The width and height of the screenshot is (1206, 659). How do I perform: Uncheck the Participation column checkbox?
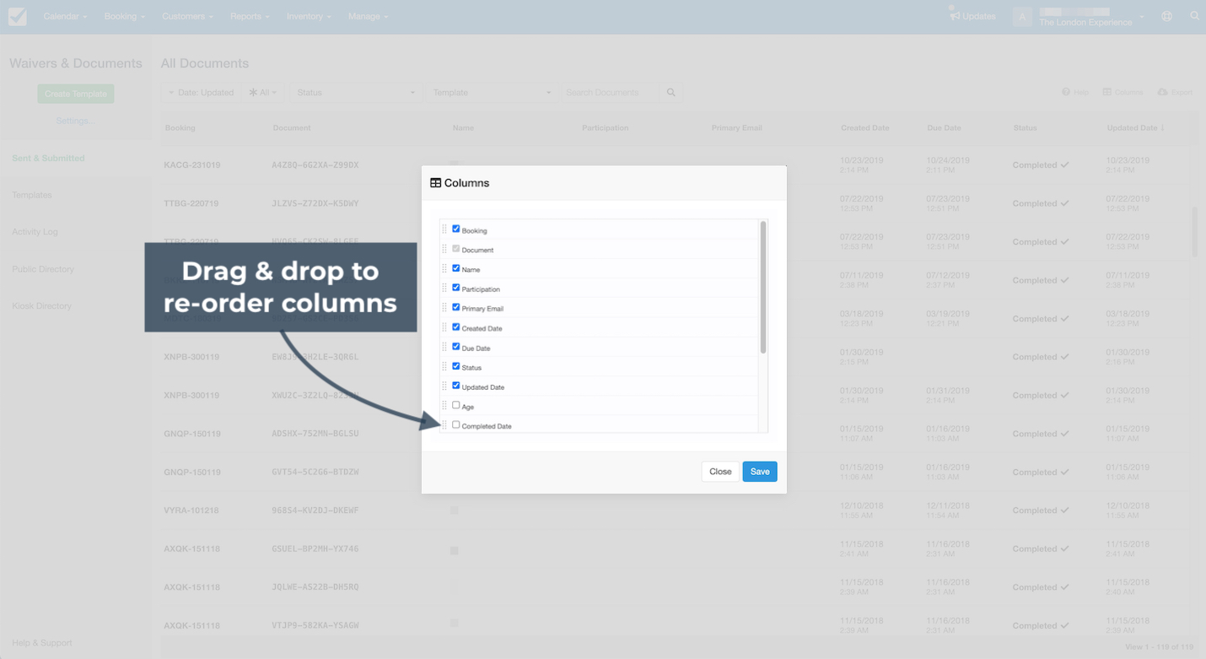456,288
